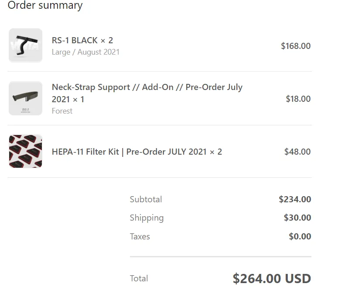
Task: Click the RS-1 BLACK × 2 item title
Action: pos(82,40)
